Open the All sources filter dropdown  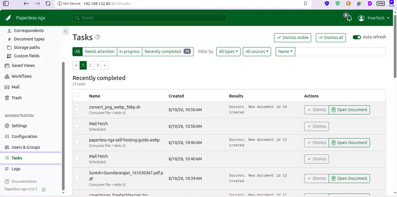click(x=257, y=52)
